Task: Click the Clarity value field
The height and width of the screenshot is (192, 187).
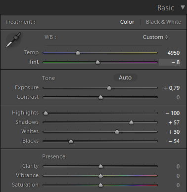Action: point(178,166)
